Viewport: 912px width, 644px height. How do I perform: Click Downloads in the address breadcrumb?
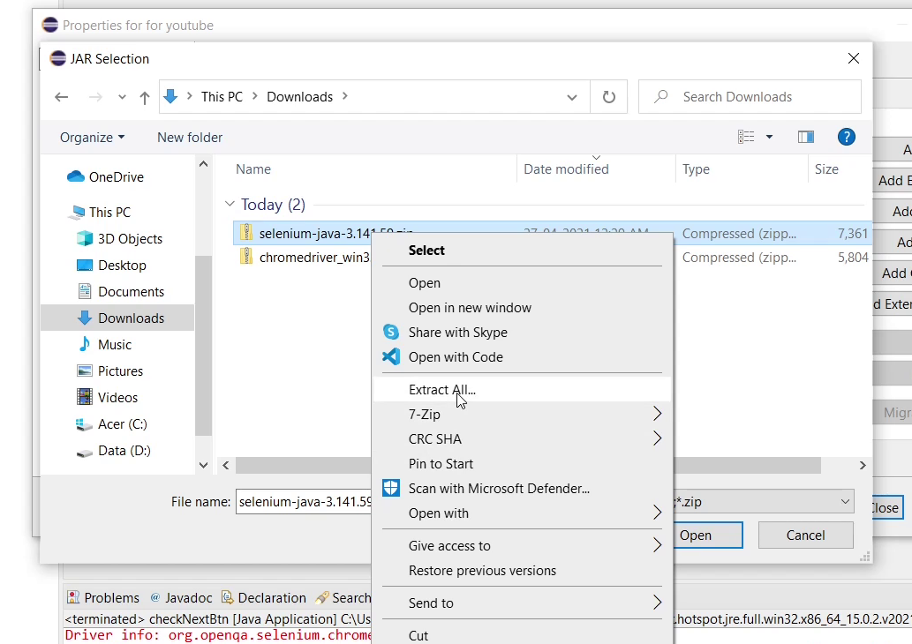[x=299, y=96]
